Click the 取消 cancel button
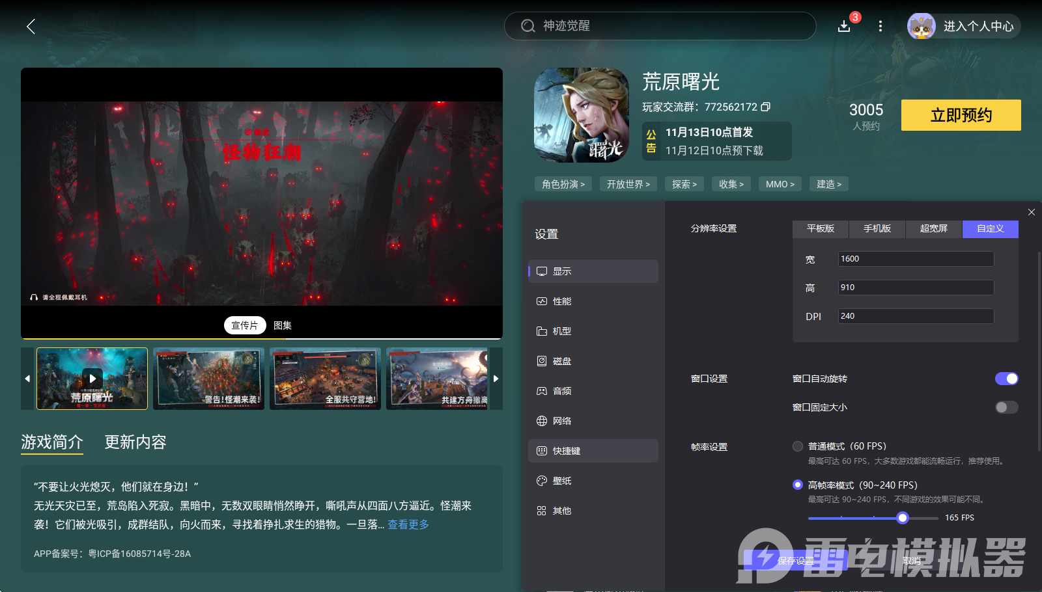 click(912, 560)
